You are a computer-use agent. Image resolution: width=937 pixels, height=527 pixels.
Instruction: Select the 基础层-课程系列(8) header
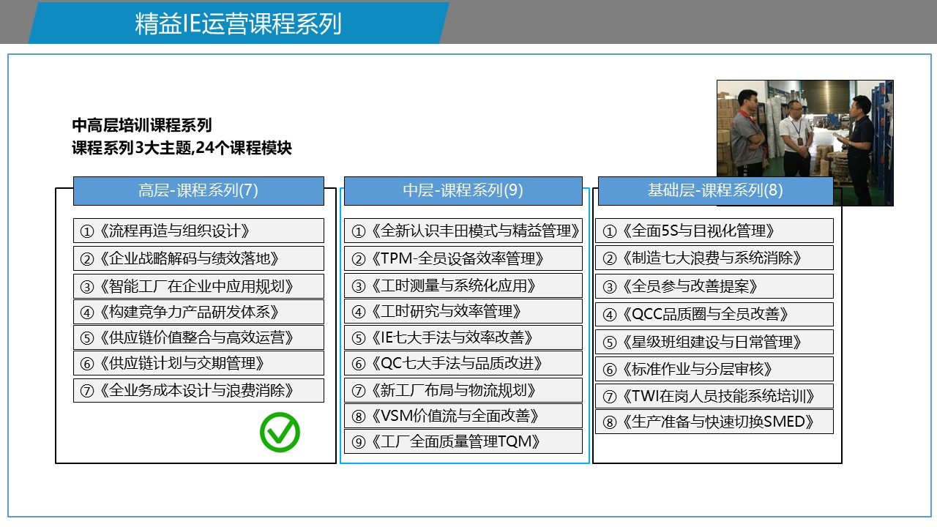(x=715, y=191)
